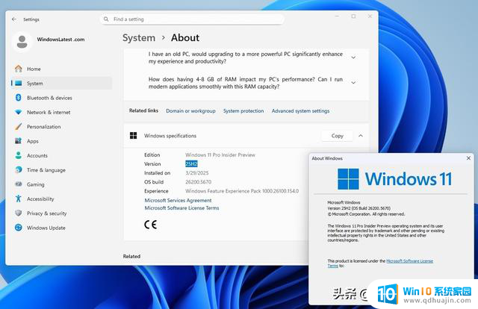Click the Apps icon in sidebar

[18, 141]
